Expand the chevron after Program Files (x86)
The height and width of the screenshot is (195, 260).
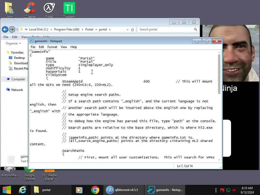pos(83,29)
